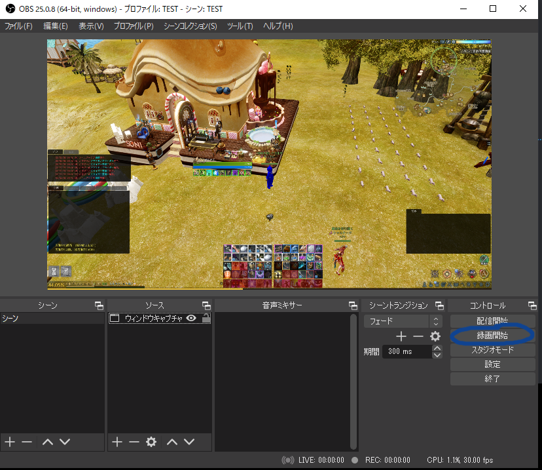
Task: Enable スタジオモード
Action: (492, 350)
